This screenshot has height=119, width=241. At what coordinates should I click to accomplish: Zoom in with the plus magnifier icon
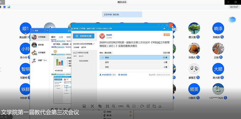(128, 106)
